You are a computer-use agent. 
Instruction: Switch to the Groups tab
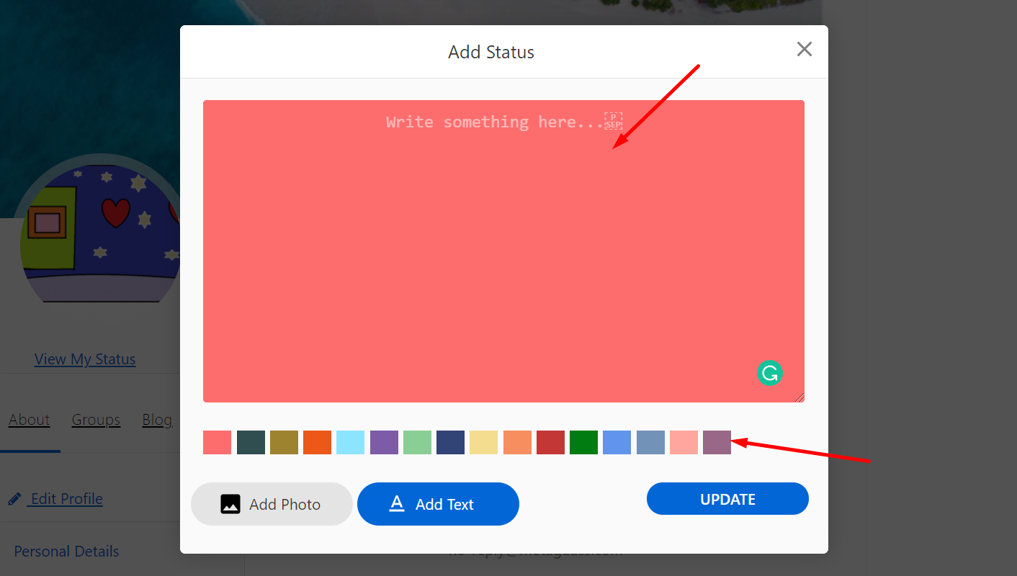click(x=95, y=419)
